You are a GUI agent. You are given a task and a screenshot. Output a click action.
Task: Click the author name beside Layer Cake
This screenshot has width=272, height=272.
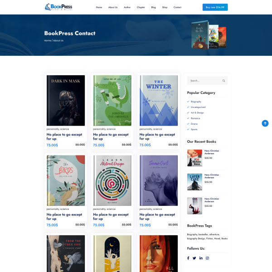(x=212, y=176)
